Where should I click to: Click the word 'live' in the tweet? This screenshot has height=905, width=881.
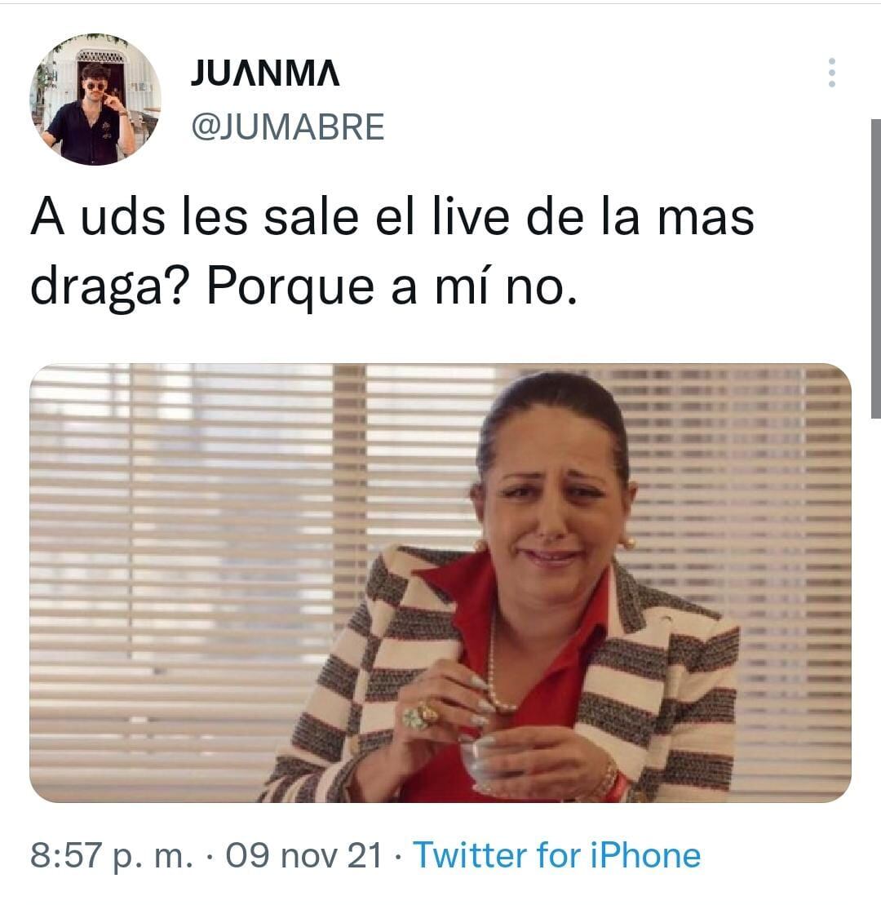pyautogui.click(x=470, y=217)
